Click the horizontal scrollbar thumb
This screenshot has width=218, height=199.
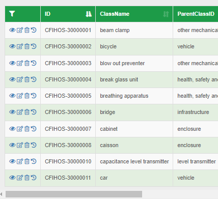pyautogui.click(x=74, y=194)
